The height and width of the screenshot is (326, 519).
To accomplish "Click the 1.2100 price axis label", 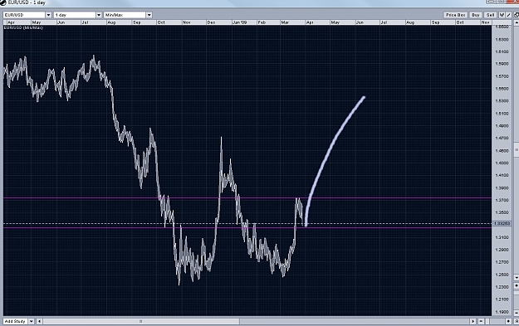I will pos(502,299).
